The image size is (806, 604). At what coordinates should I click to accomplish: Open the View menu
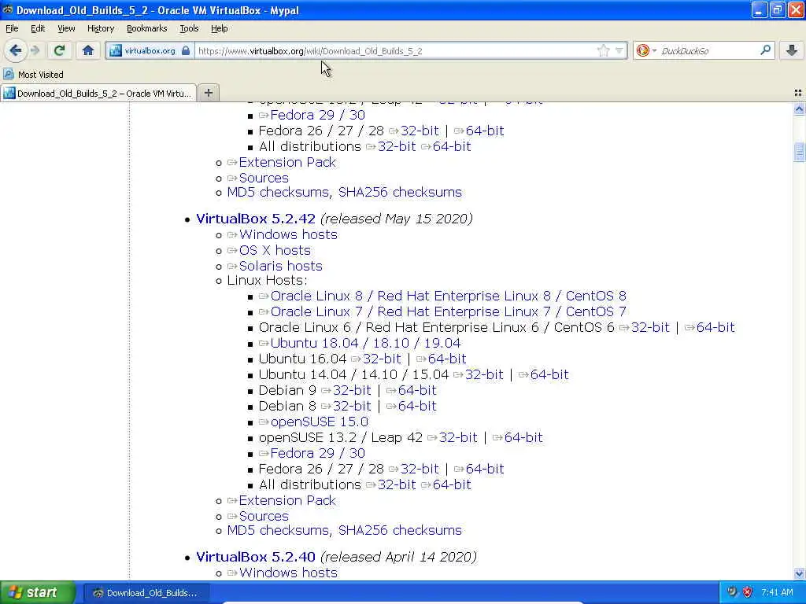66,29
